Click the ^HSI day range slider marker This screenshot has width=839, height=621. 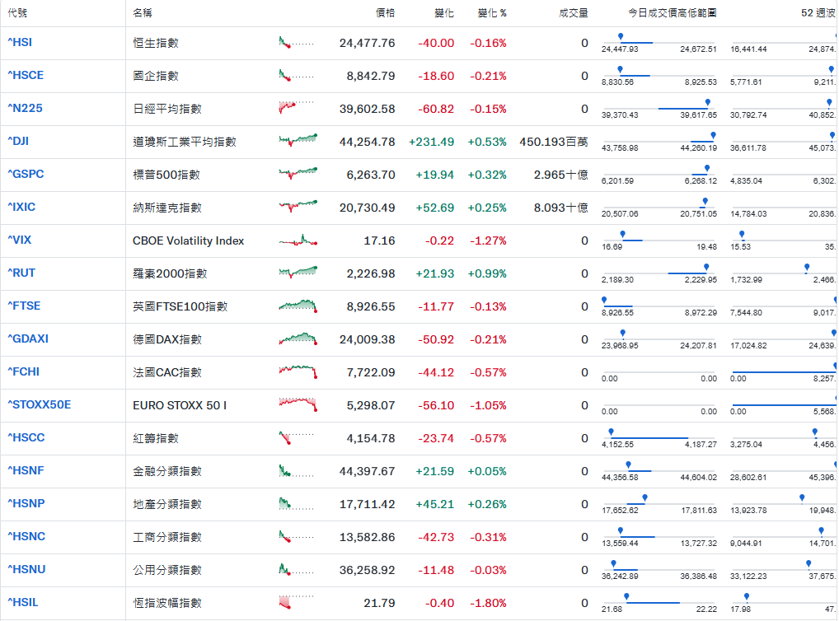point(621,37)
